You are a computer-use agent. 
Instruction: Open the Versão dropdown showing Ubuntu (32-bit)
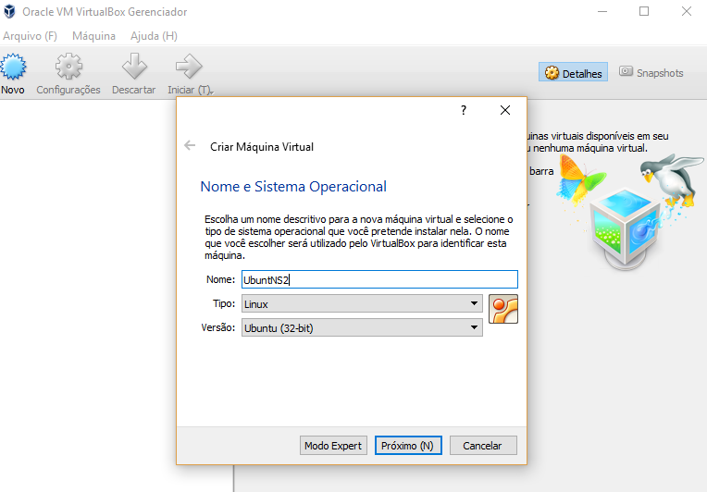(x=362, y=328)
